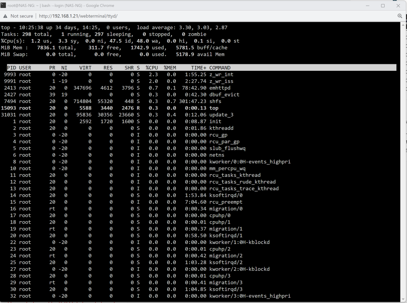Click the URL address field
Image resolution: width=407 pixels, height=303 pixels.
tap(78, 16)
